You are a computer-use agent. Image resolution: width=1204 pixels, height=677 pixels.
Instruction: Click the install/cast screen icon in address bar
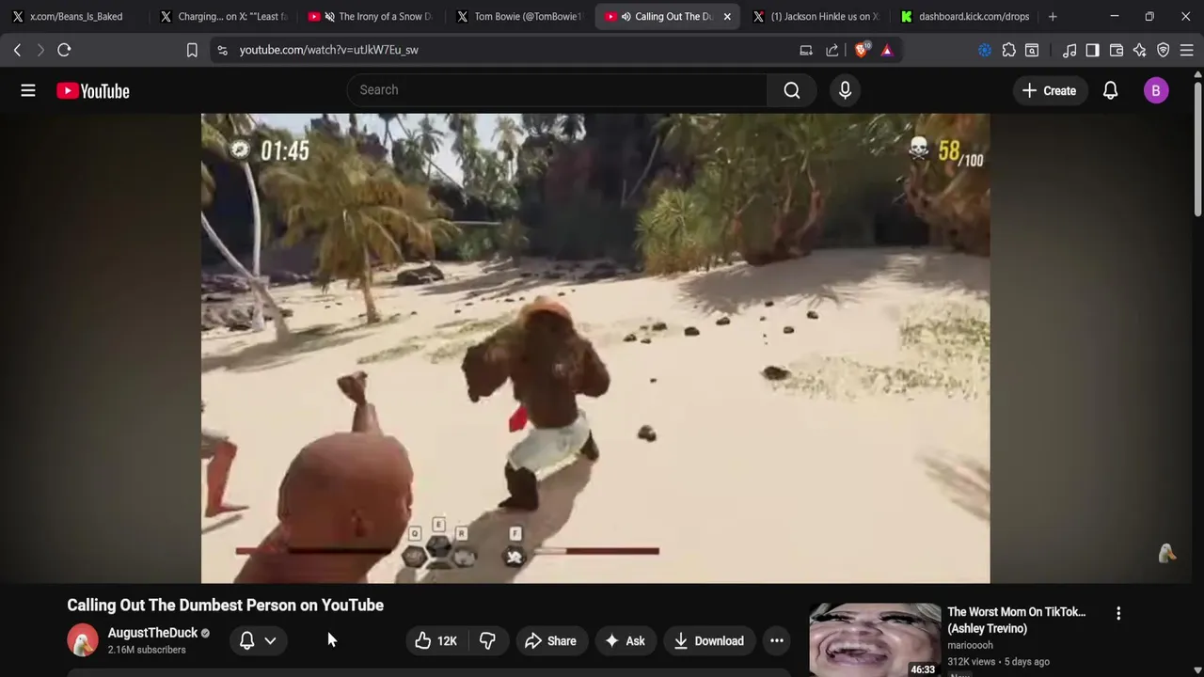point(806,50)
